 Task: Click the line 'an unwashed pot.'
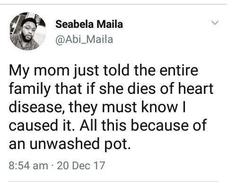[70, 143]
